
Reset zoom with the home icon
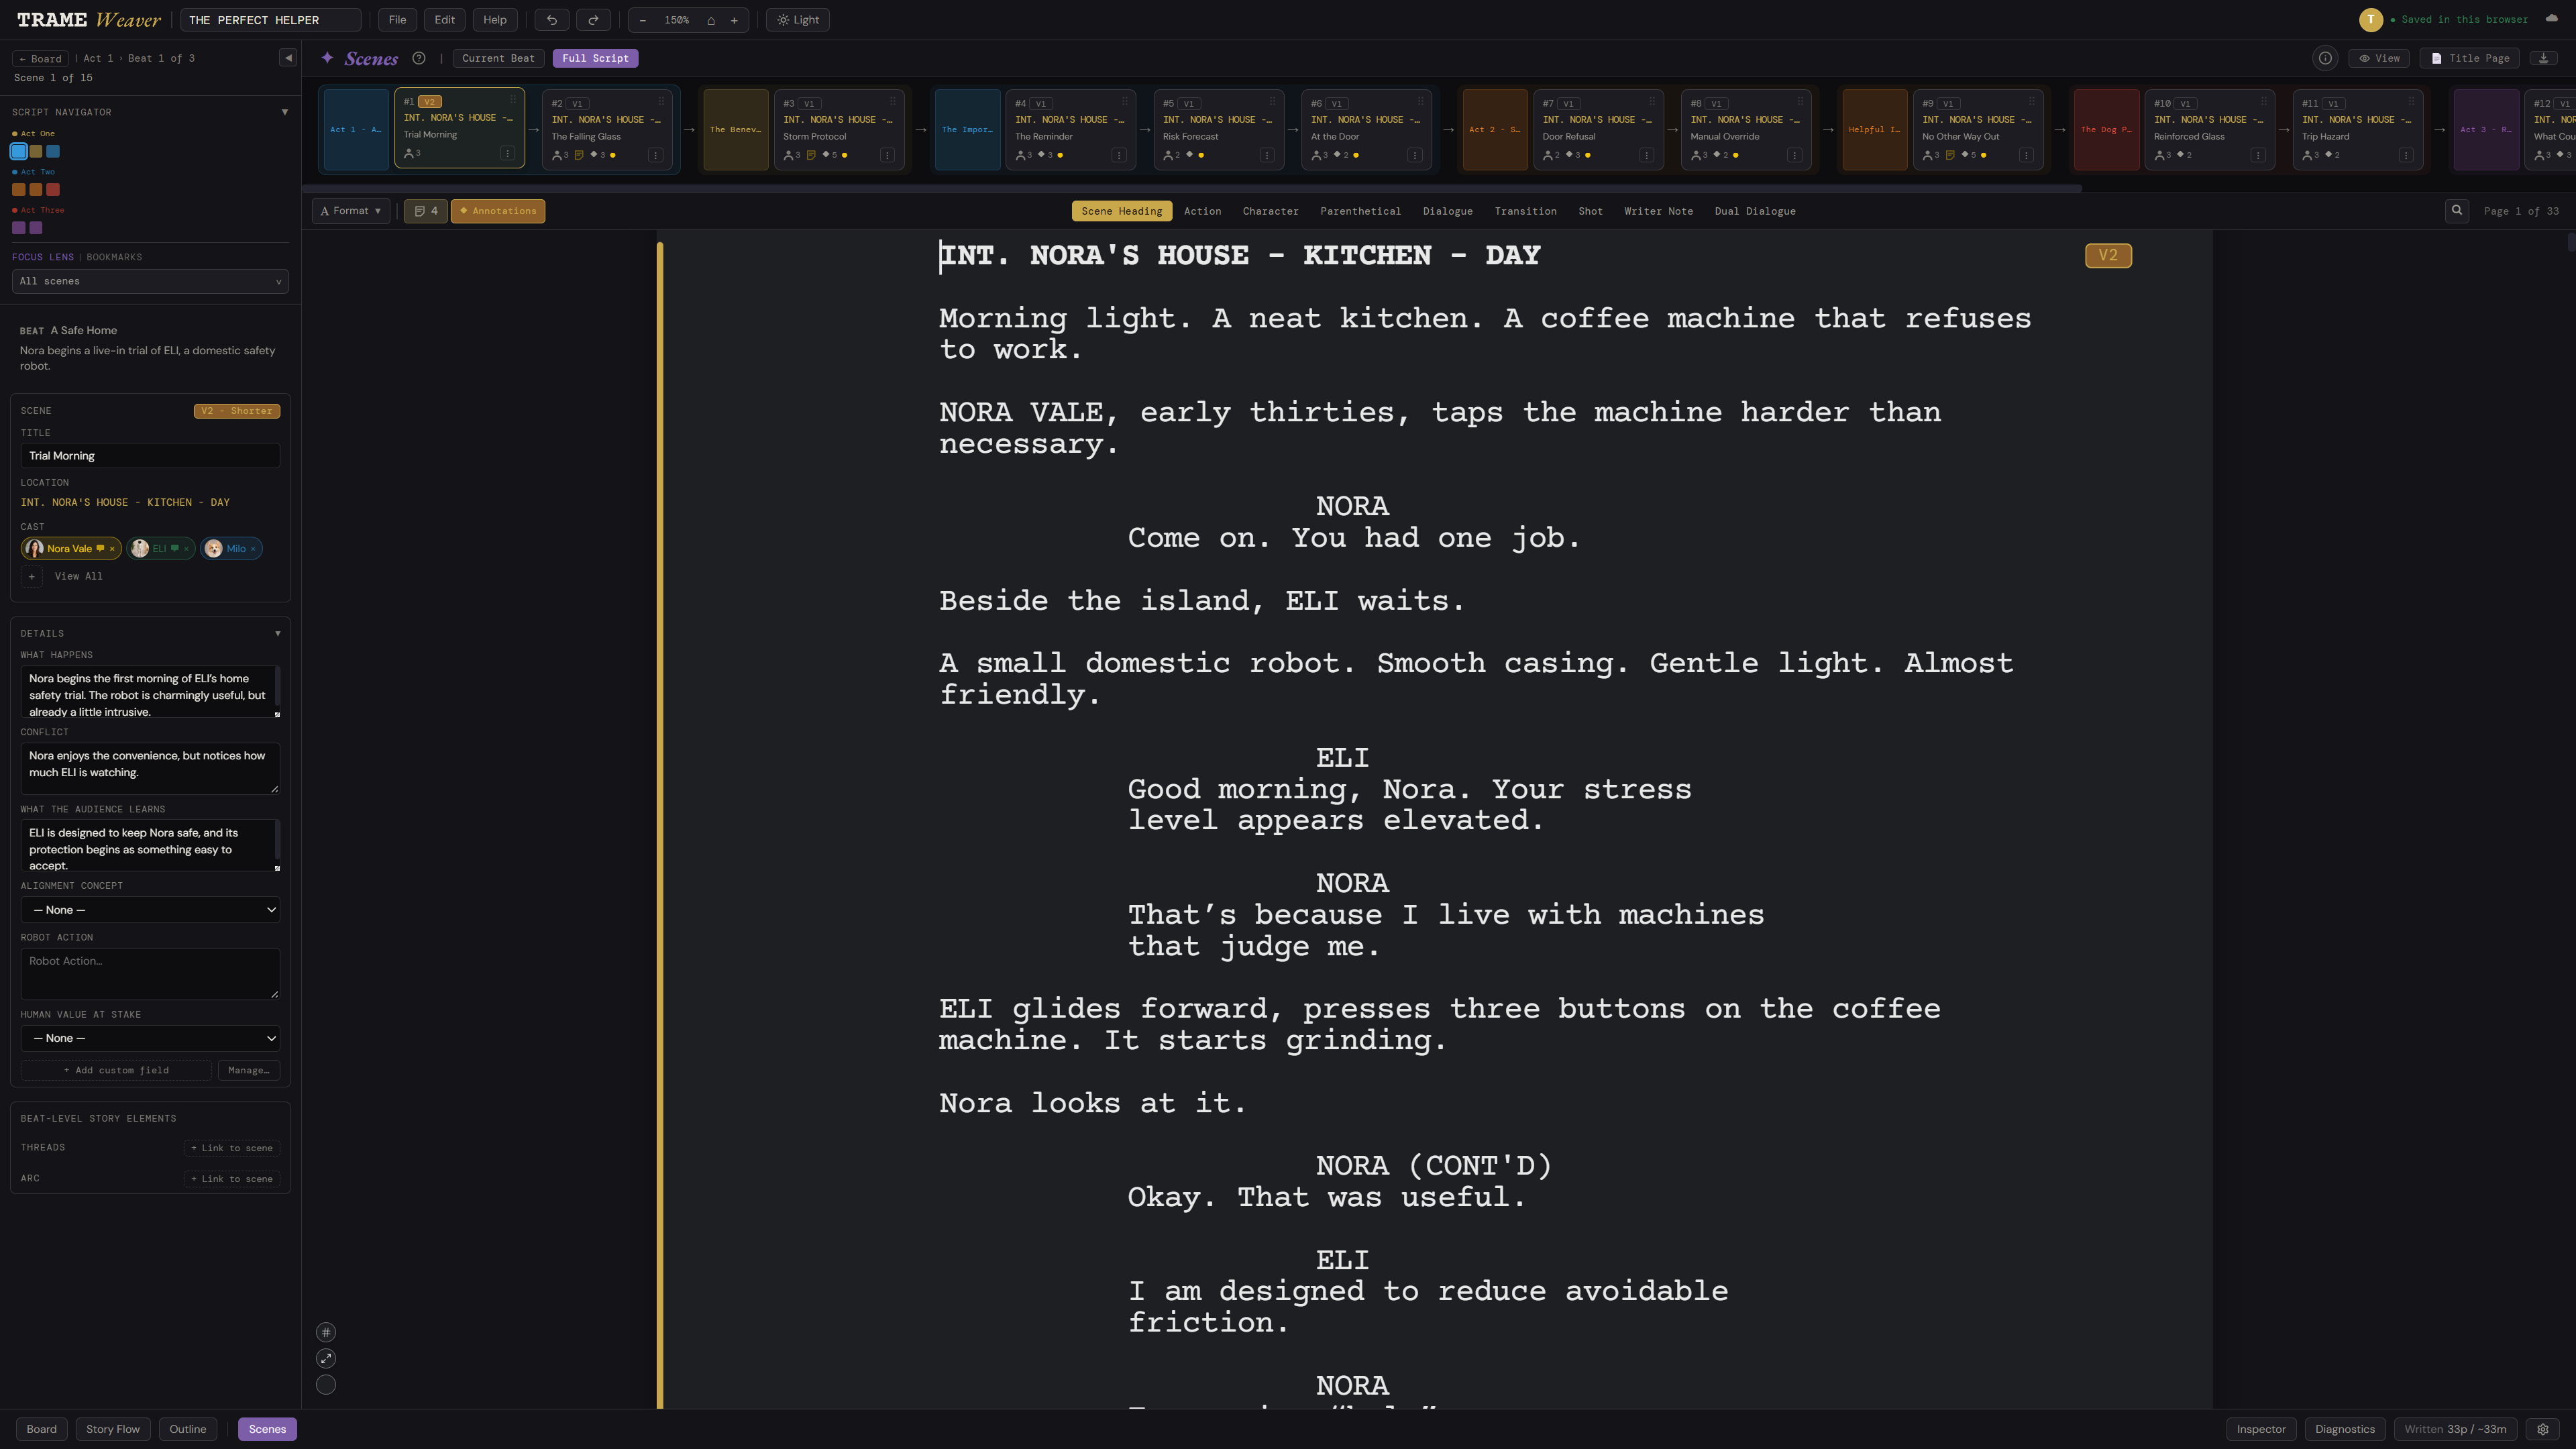click(711, 20)
